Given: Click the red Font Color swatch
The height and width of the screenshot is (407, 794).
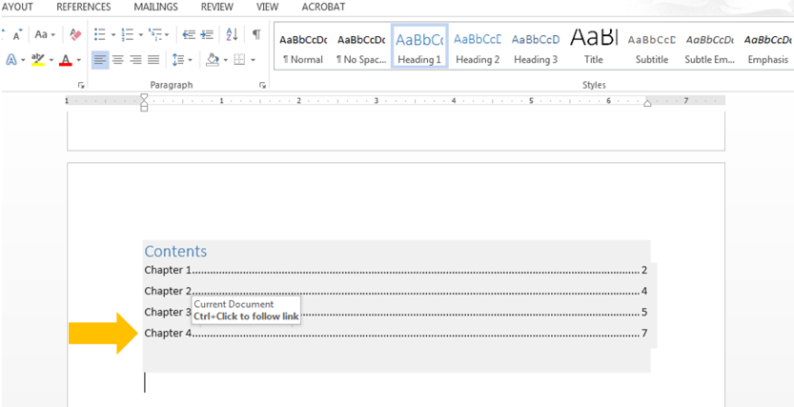Looking at the screenshot, I should [64, 60].
